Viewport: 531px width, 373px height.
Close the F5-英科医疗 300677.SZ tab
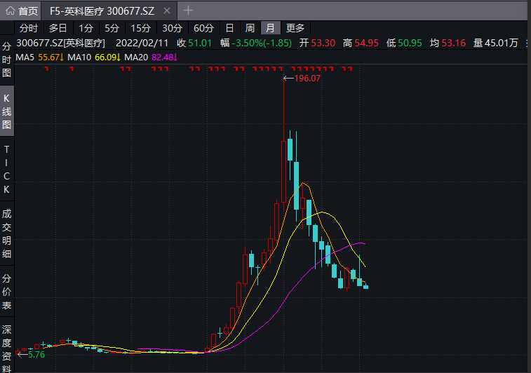coord(165,11)
